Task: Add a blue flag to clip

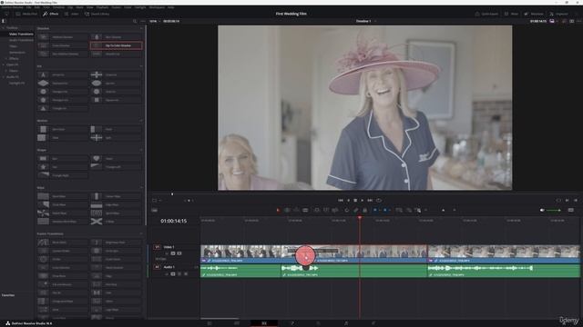Action: point(375,210)
